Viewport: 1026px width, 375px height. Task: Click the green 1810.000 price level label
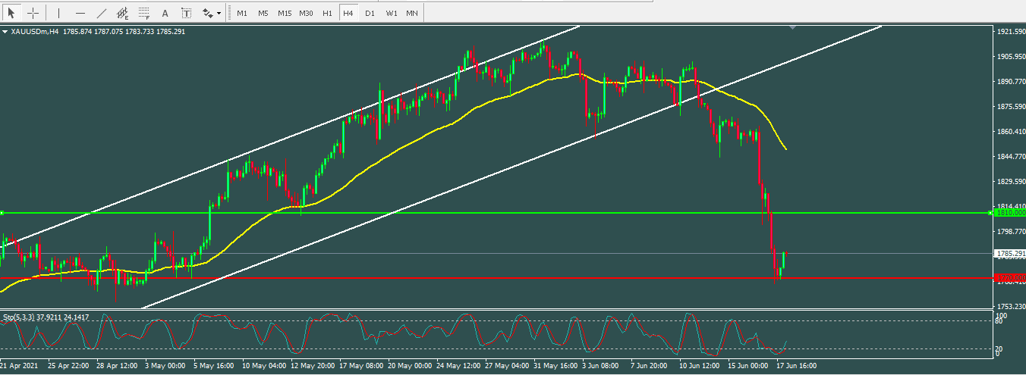pos(1009,213)
